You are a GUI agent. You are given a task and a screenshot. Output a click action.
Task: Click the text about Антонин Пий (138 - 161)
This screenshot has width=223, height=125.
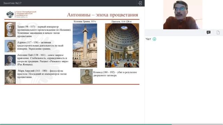pyautogui.click(x=43, y=60)
